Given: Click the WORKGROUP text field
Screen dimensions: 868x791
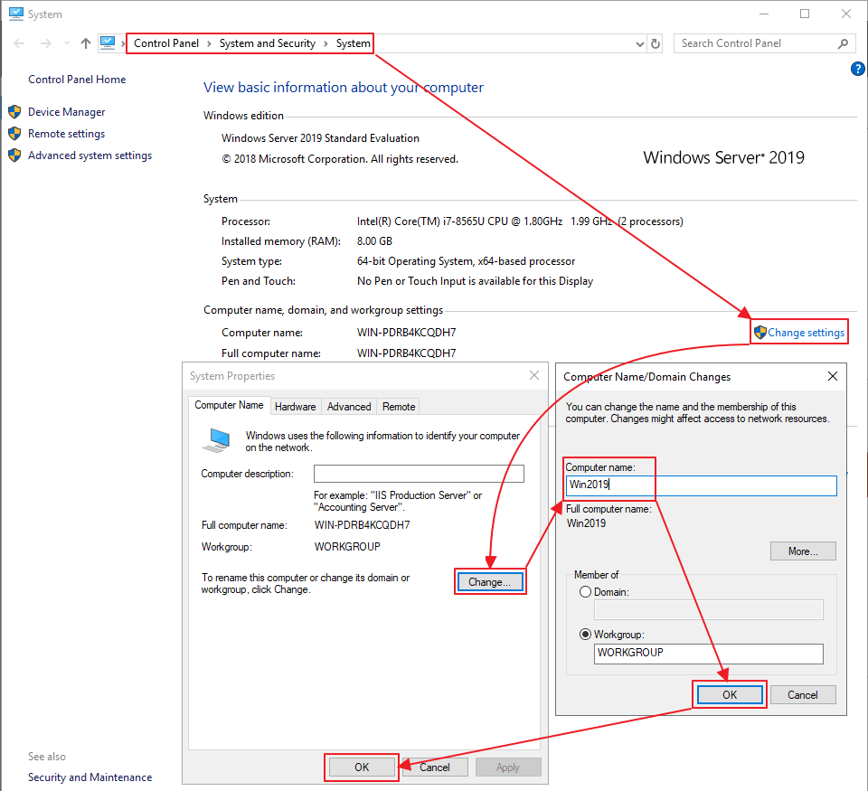Looking at the screenshot, I should point(709,654).
